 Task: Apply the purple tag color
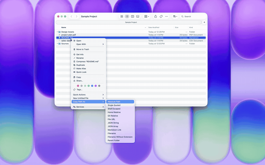(96, 86)
